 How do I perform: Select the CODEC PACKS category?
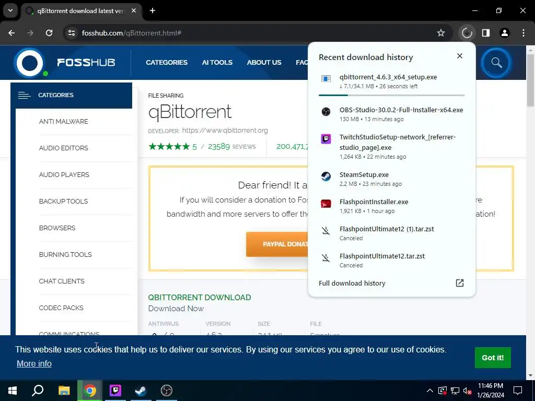pyautogui.click(x=61, y=308)
